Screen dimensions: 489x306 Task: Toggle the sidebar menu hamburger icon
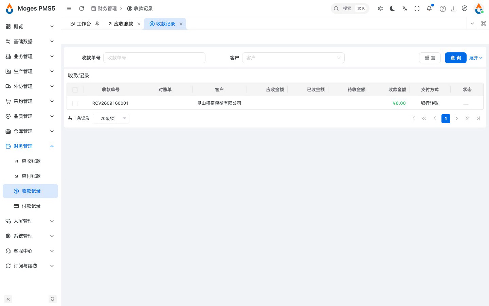tap(69, 8)
